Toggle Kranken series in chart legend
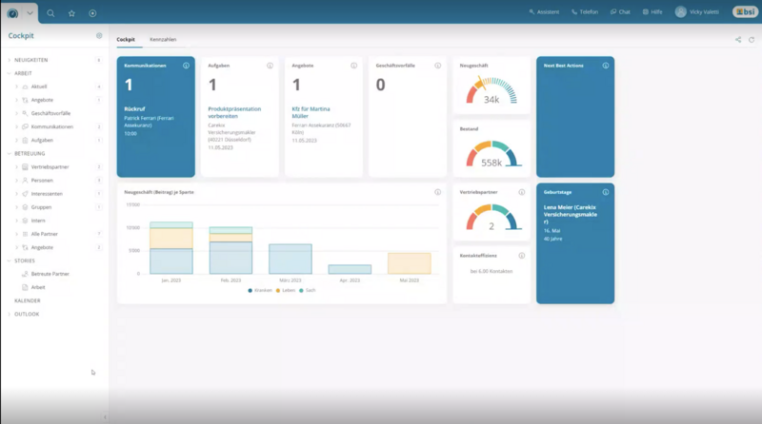This screenshot has height=424, width=762. [x=261, y=290]
